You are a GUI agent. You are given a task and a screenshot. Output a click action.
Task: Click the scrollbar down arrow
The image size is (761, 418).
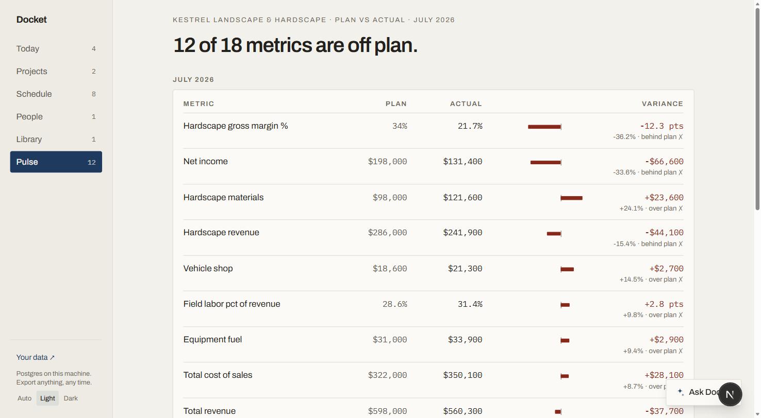click(x=757, y=414)
